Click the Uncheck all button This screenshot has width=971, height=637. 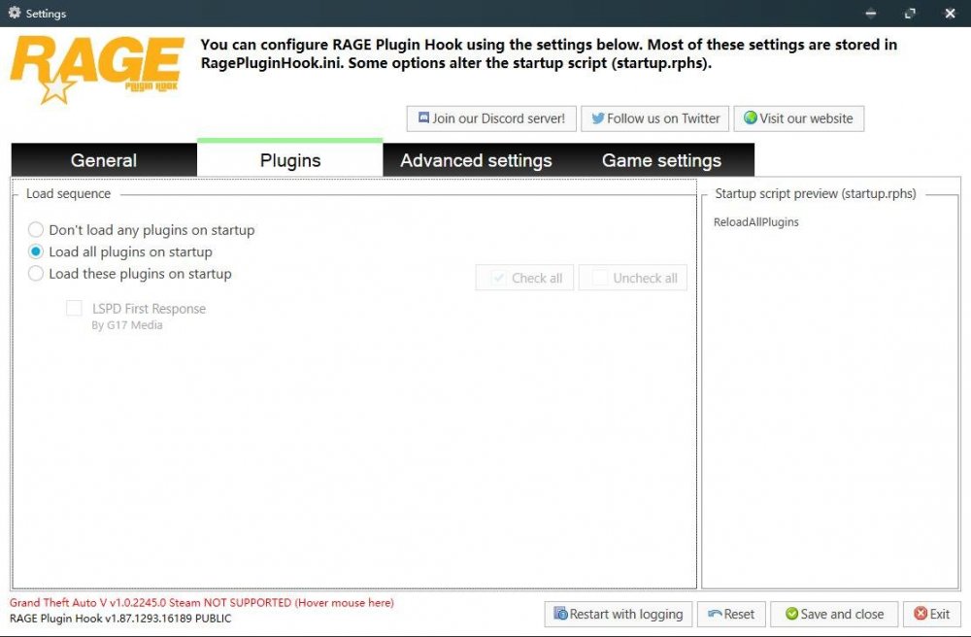click(x=633, y=278)
